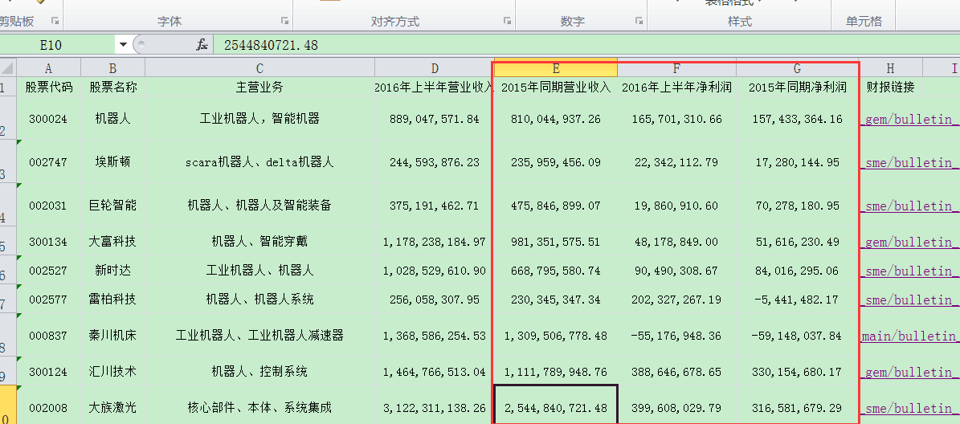
Task: Click header cell 2016年上半年净利润
Action: click(x=676, y=87)
